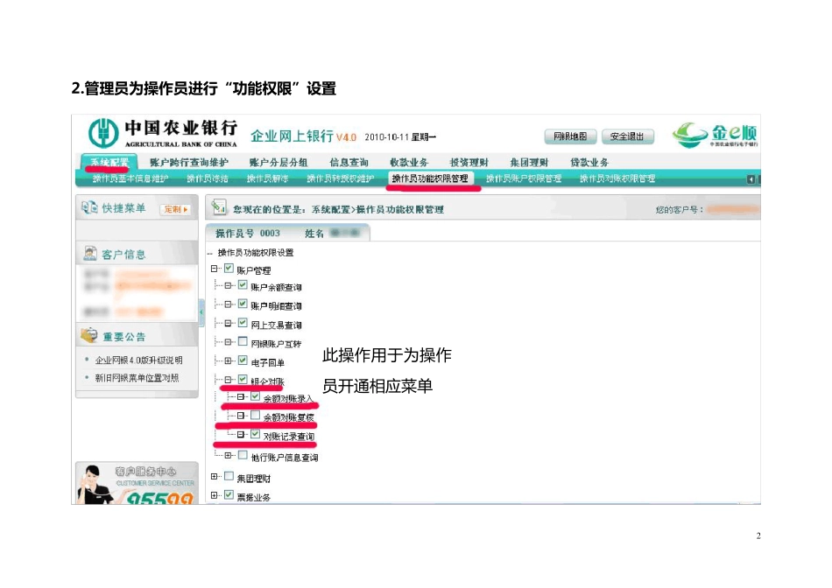This screenshot has height=588, width=832.
Task: Click the 网银地图 button
Action: coord(570,136)
